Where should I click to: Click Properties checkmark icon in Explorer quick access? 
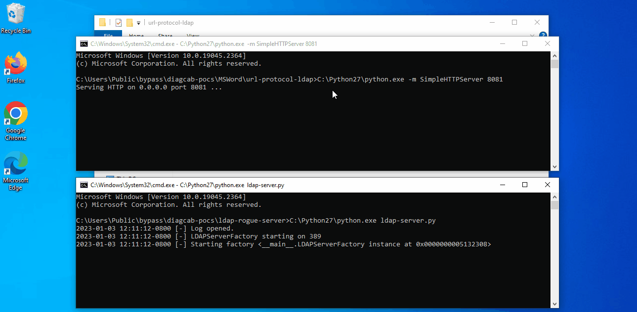(119, 22)
